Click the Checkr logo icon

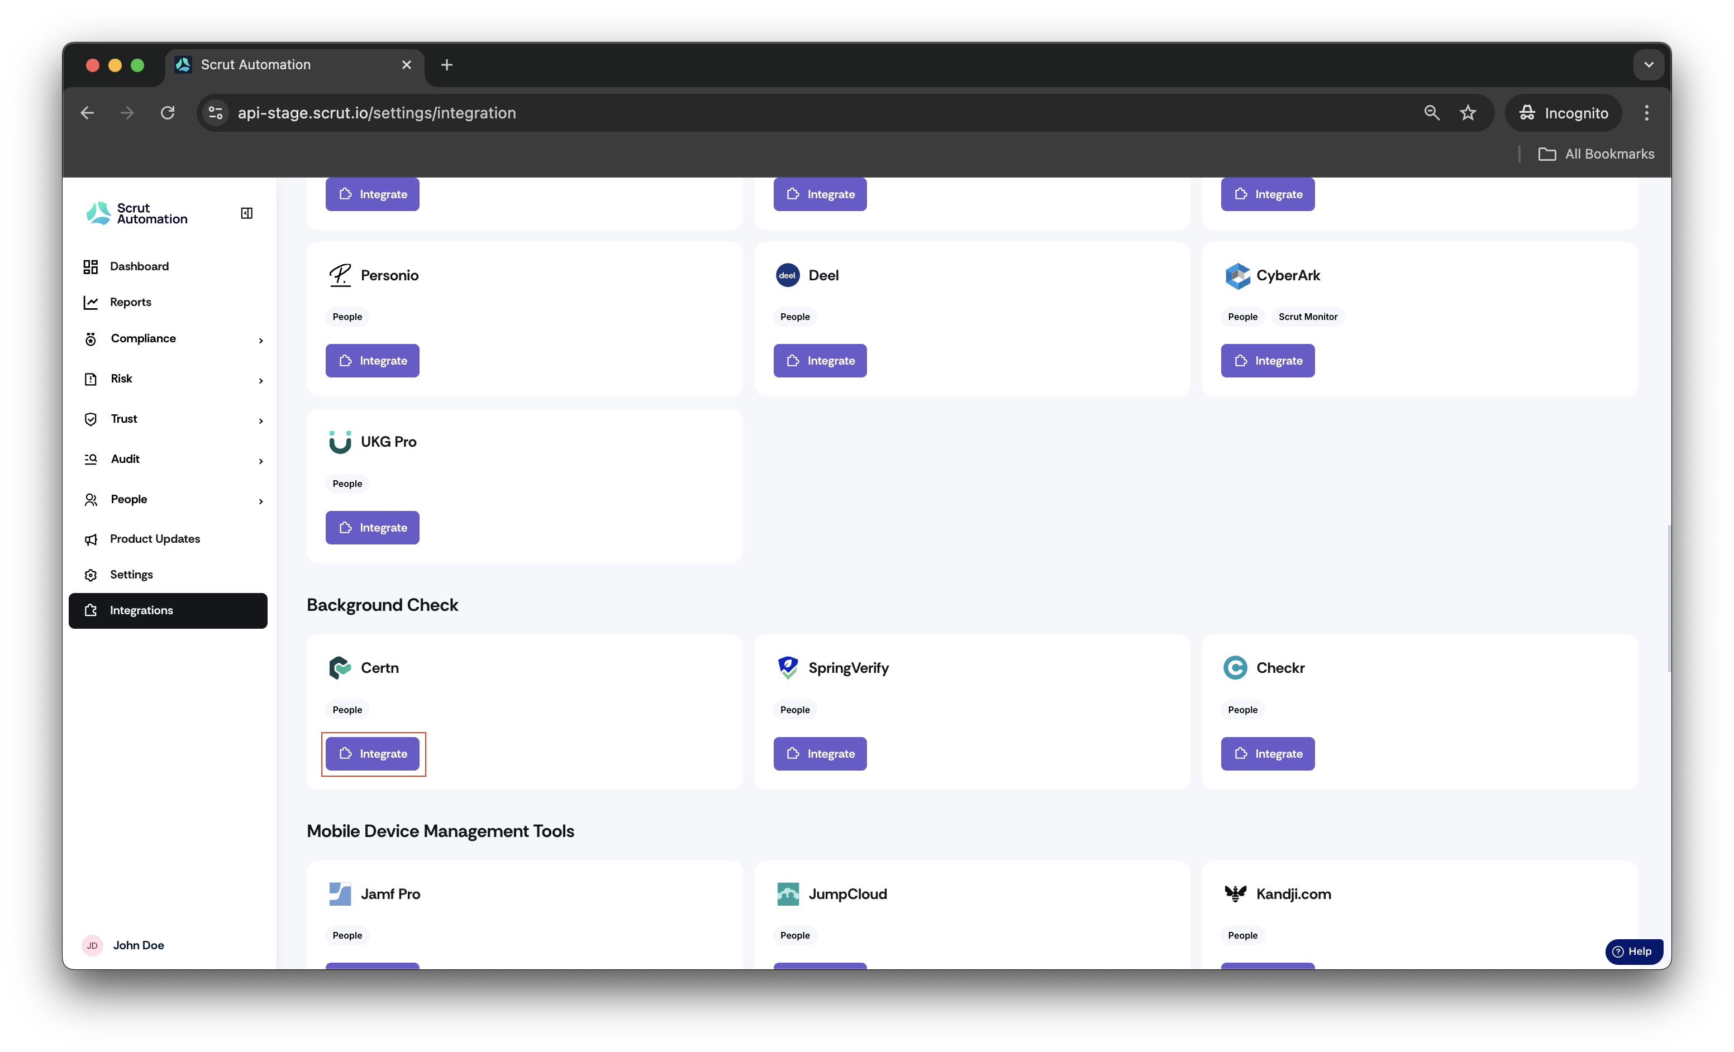click(1235, 667)
